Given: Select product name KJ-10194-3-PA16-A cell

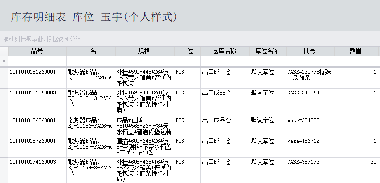Looking at the screenshot, I should (91, 170).
